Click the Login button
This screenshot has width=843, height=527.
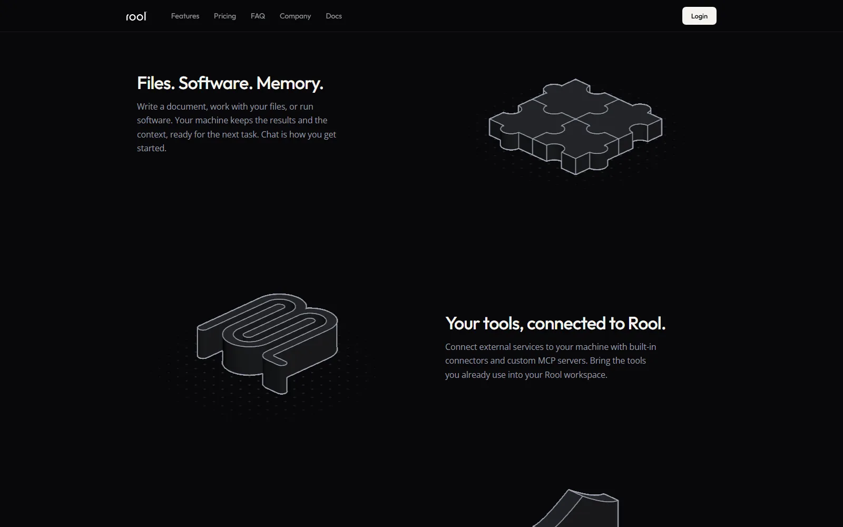(x=699, y=16)
